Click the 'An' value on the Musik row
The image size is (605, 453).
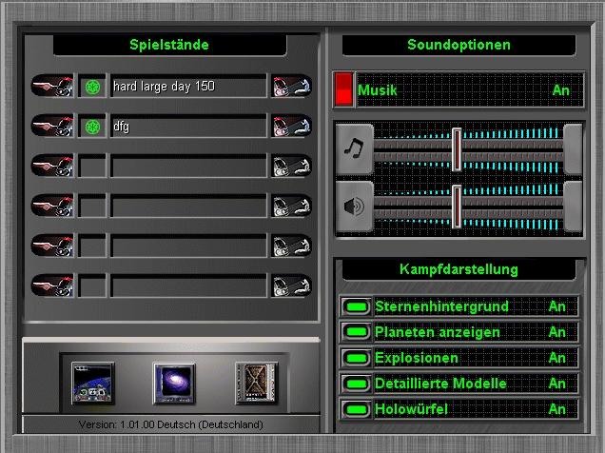[560, 90]
